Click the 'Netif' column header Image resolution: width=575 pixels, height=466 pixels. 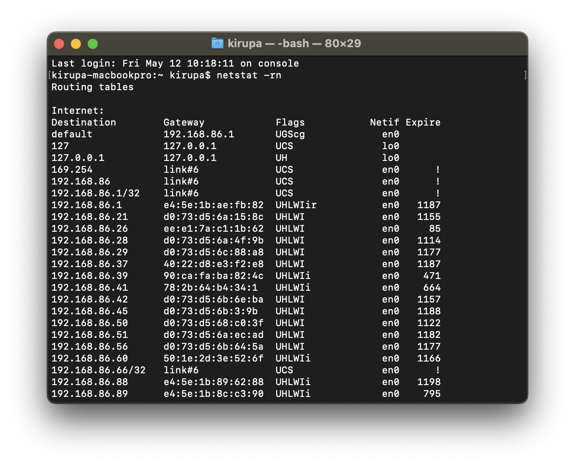(384, 123)
